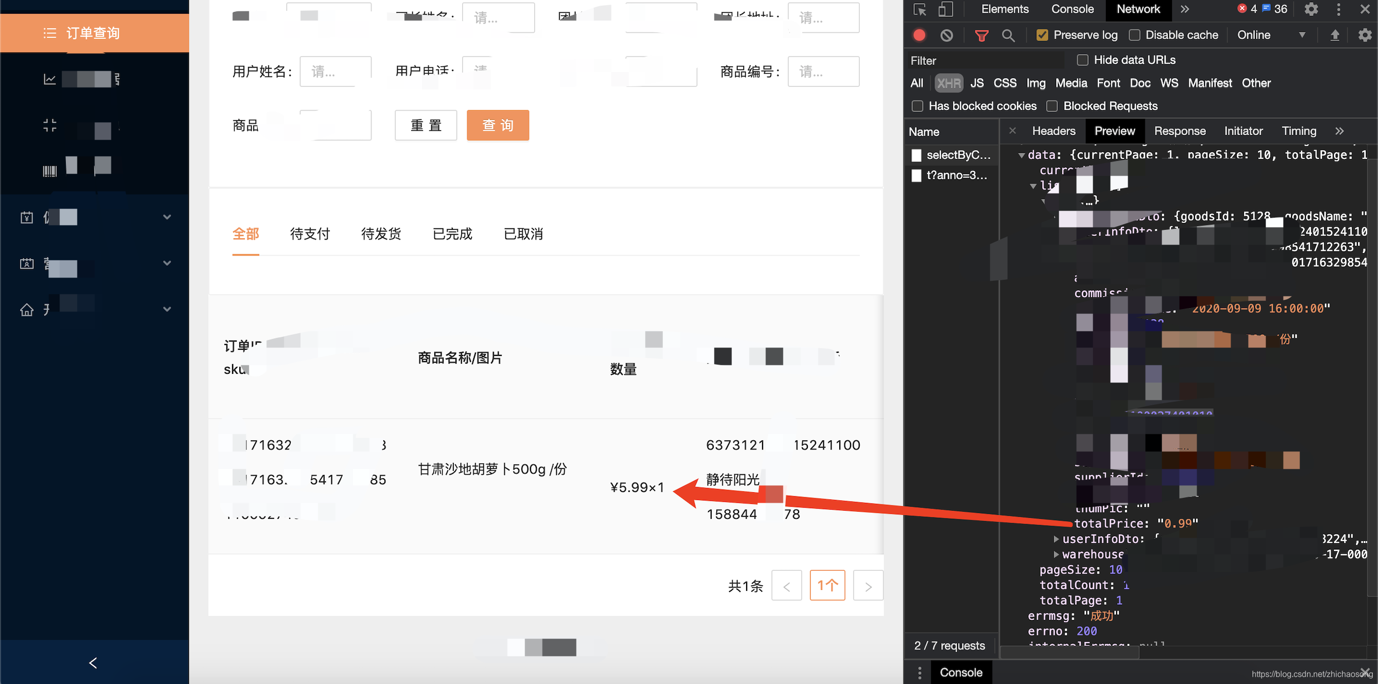Click the 用户姓名 input field
This screenshot has height=684, width=1378.
tap(335, 71)
